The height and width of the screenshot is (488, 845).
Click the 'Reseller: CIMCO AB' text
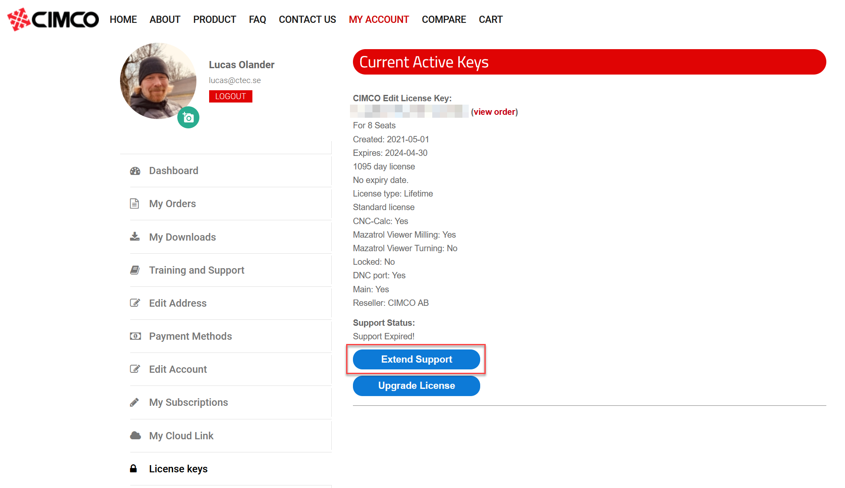[391, 303]
